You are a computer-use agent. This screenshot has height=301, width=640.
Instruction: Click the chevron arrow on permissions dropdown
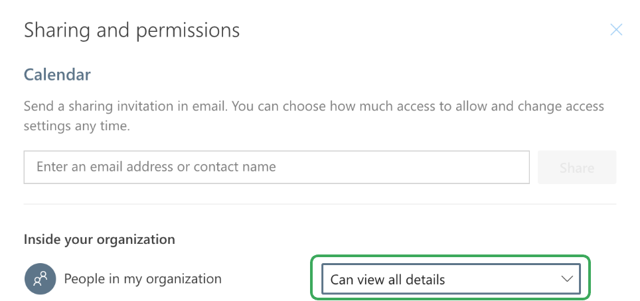(567, 279)
